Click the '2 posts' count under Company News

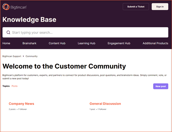coord(12,109)
